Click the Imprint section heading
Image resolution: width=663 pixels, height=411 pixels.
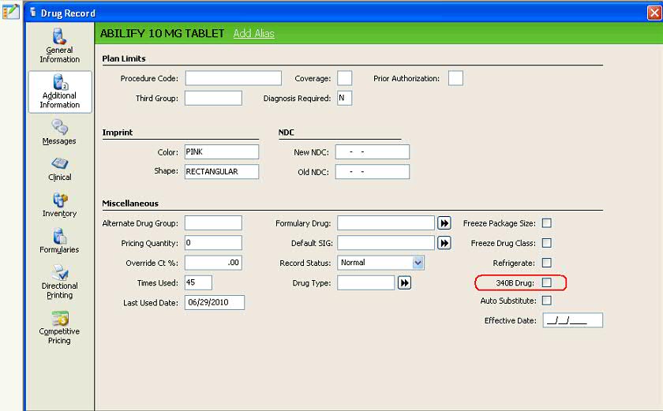click(118, 133)
